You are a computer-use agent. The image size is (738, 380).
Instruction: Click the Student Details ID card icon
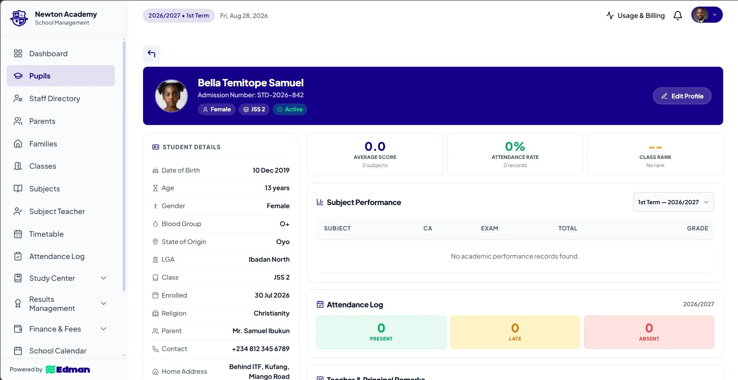pyautogui.click(x=156, y=147)
